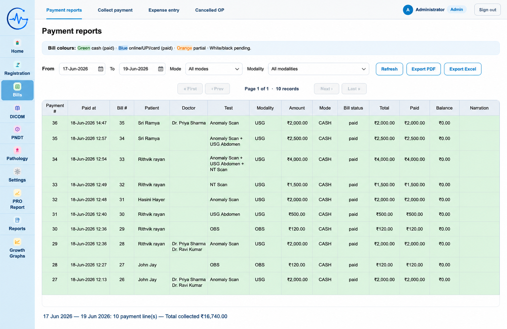Viewport: 507px width, 329px height.
Task: Click the Reports sidebar icon
Action: [x=17, y=220]
